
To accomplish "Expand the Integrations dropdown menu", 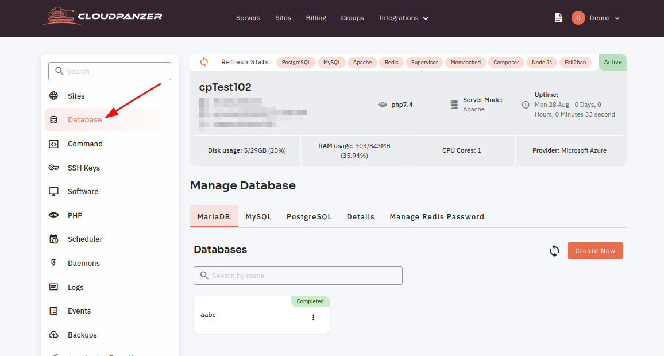I will click(x=404, y=18).
